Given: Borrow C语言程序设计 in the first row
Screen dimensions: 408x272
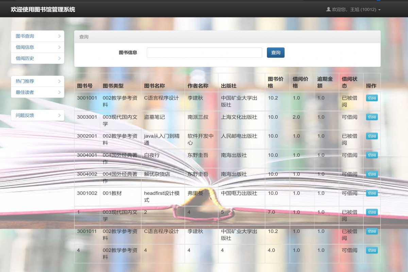Looking at the screenshot, I should pyautogui.click(x=371, y=98).
